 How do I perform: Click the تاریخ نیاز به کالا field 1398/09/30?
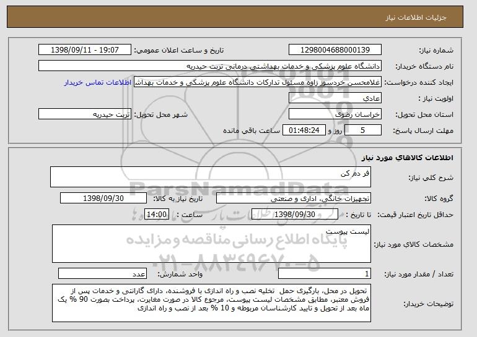[103, 198]
